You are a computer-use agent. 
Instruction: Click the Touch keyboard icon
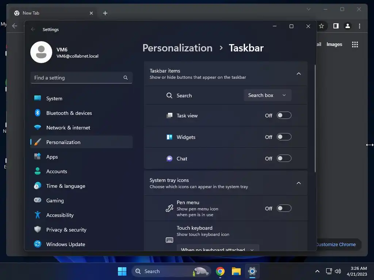click(x=169, y=240)
